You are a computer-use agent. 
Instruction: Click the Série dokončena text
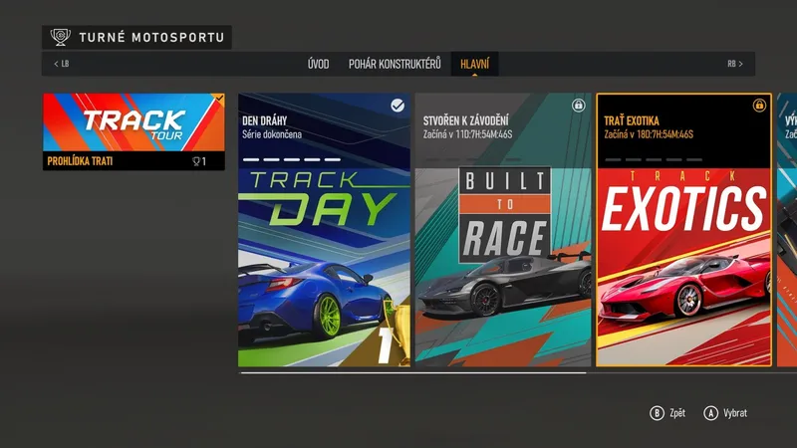pyautogui.click(x=272, y=134)
